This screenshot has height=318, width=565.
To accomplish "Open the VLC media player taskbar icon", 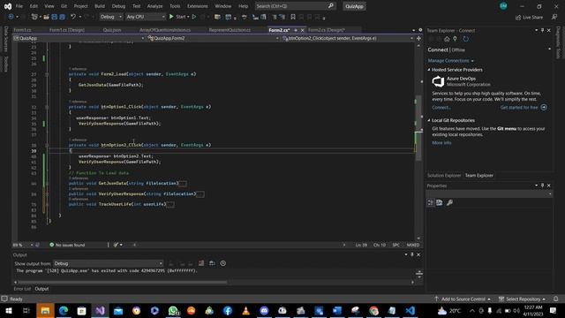I will 245,310.
